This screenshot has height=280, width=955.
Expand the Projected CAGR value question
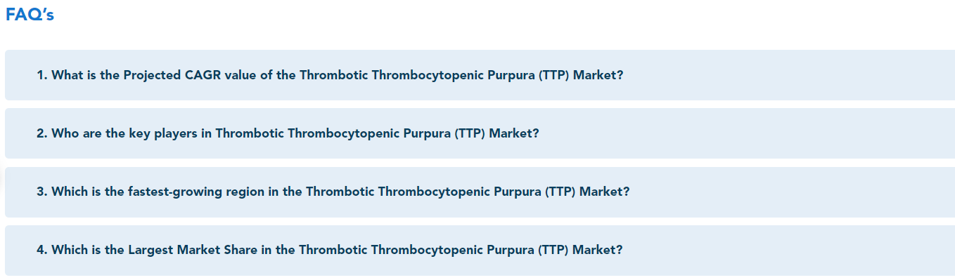(x=480, y=75)
